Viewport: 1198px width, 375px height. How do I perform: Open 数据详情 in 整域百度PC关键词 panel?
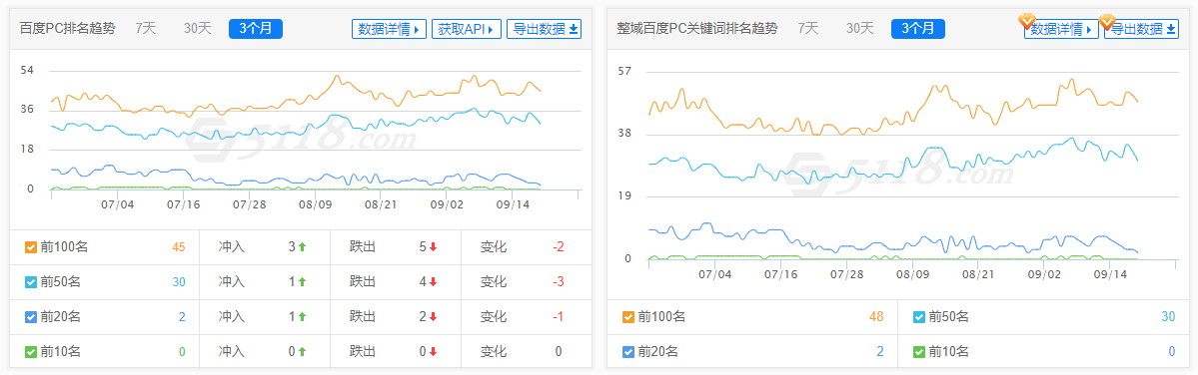(1061, 29)
